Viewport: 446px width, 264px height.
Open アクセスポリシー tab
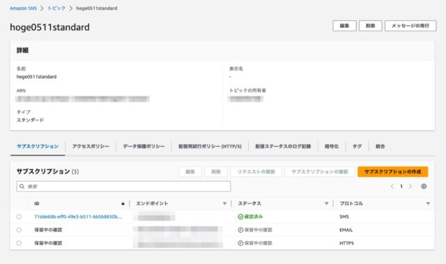[x=91, y=146]
